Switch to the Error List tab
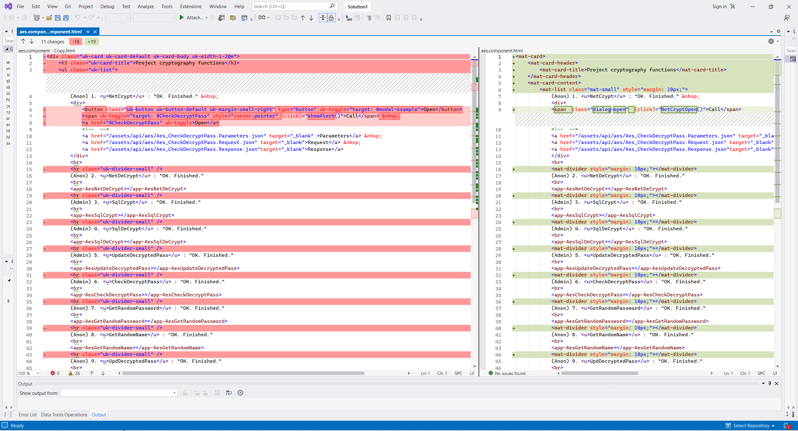798x431 pixels. coord(27,414)
